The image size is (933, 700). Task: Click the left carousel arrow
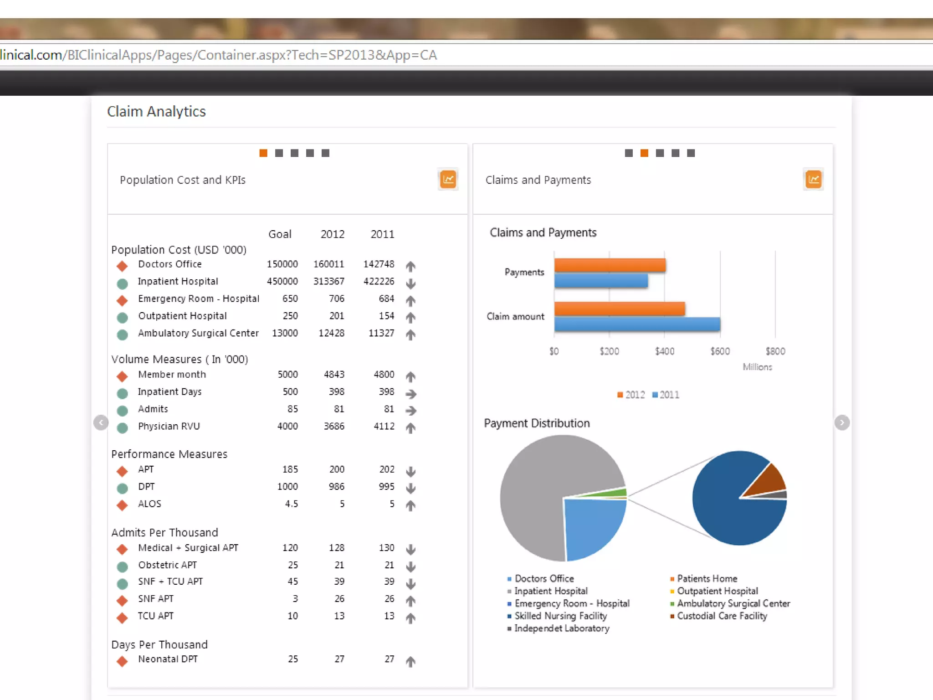pyautogui.click(x=101, y=422)
